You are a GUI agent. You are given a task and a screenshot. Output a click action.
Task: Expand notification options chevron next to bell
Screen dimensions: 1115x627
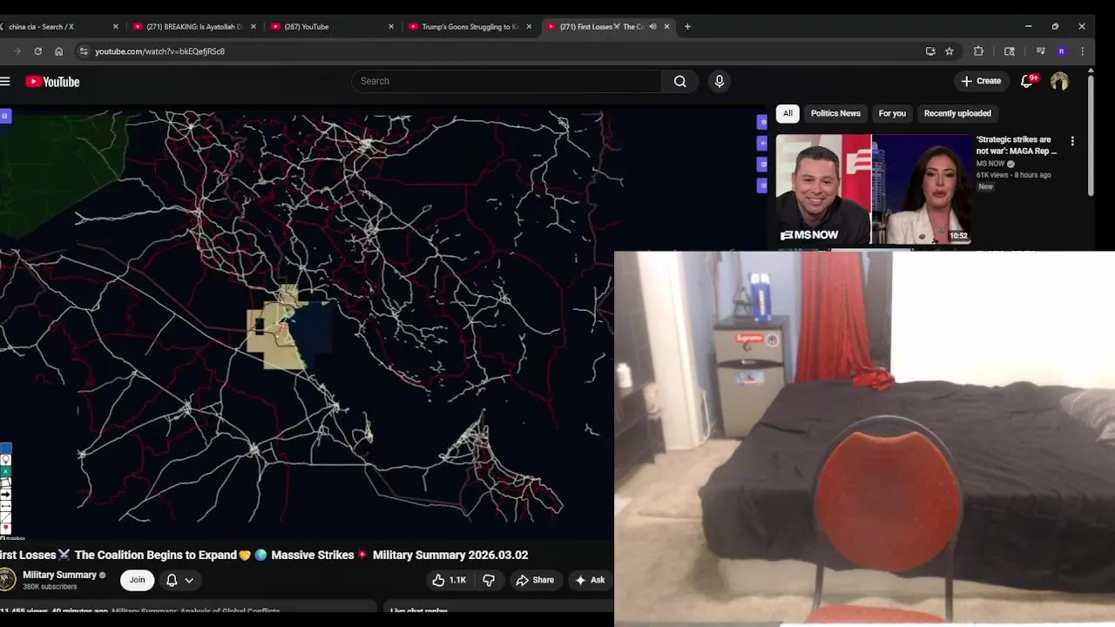(189, 580)
